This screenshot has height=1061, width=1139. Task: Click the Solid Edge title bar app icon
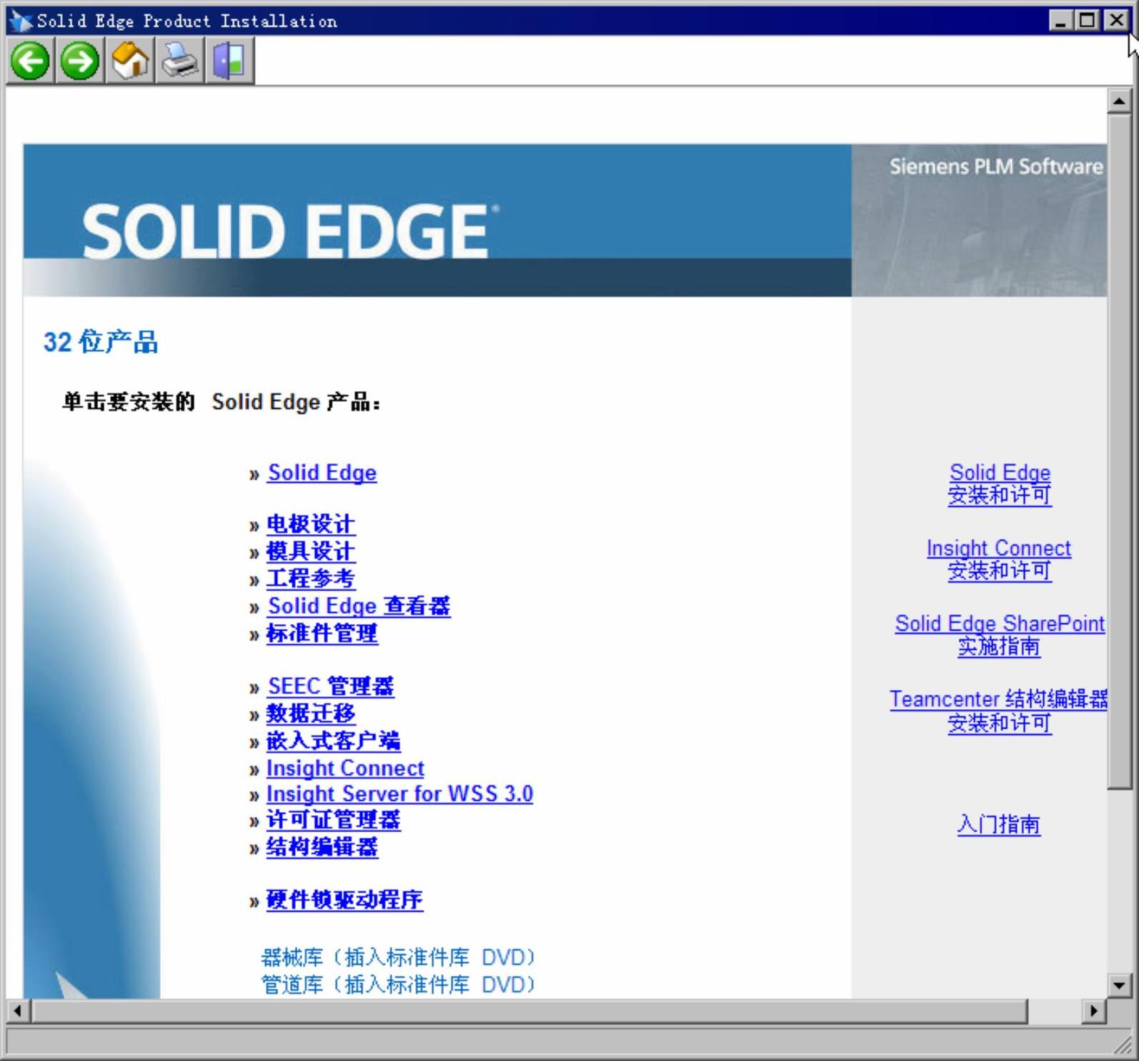21,21
